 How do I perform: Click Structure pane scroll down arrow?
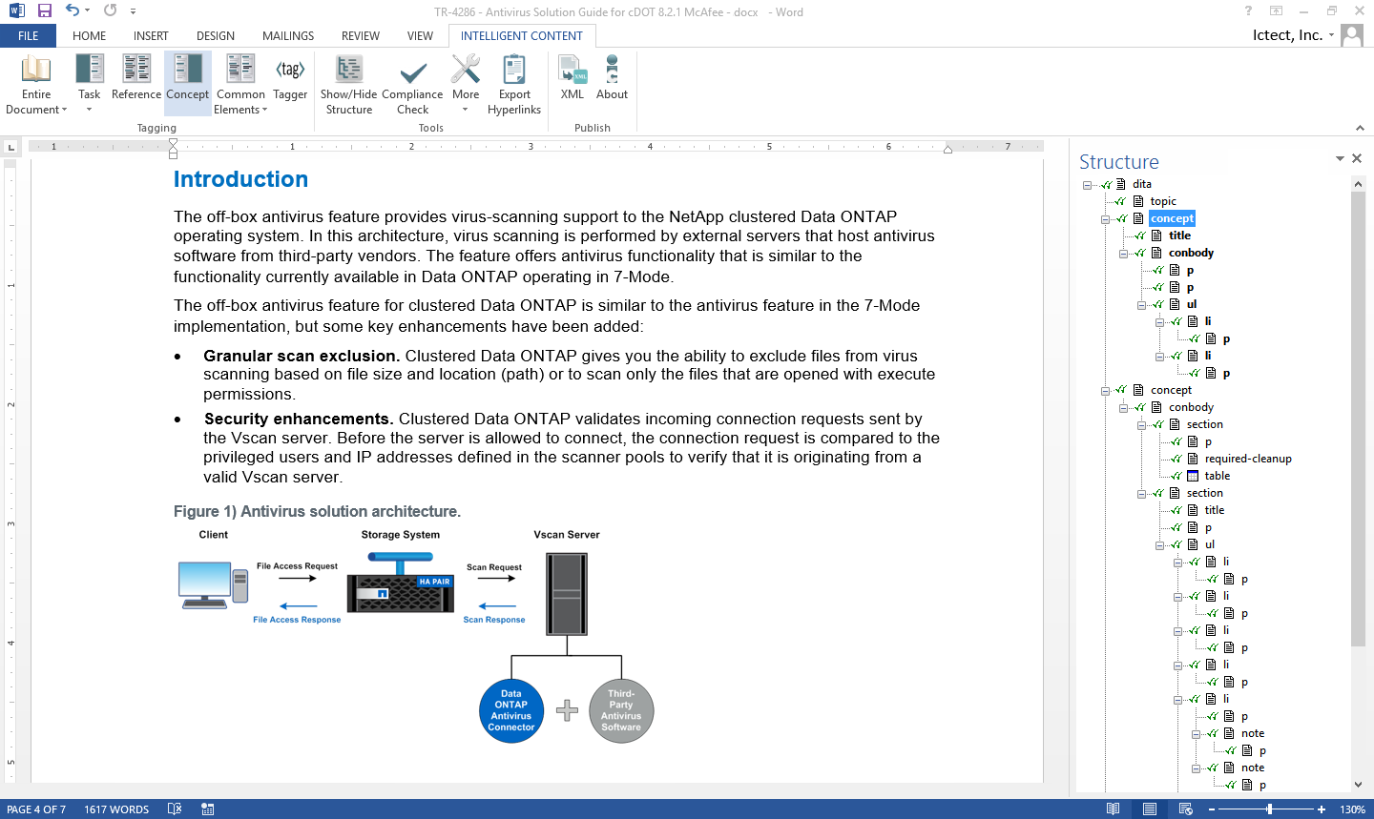[1358, 785]
